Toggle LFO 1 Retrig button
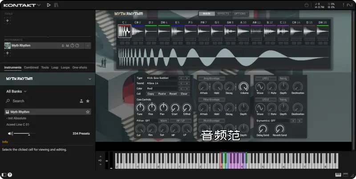This screenshot has height=179, width=356. (x=283, y=78)
